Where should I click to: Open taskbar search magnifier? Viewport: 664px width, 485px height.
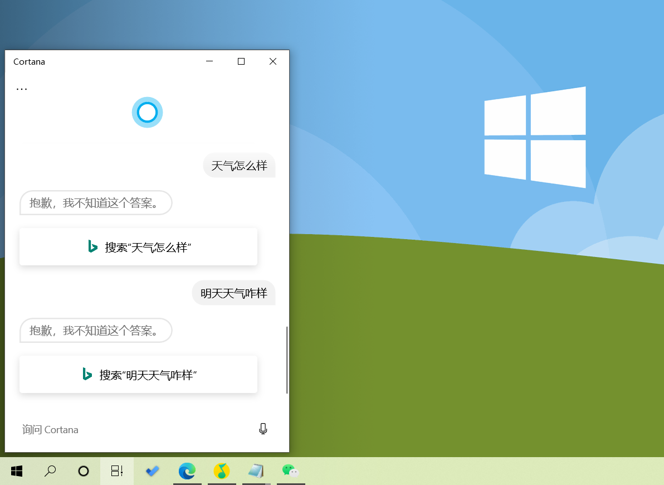(50, 471)
